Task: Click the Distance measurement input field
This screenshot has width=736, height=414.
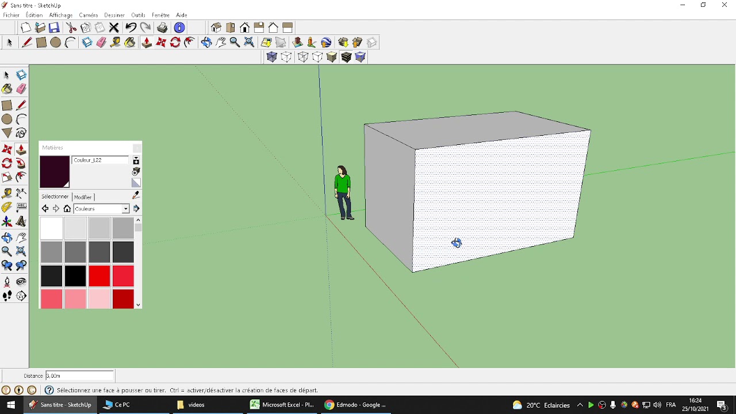Action: click(80, 375)
